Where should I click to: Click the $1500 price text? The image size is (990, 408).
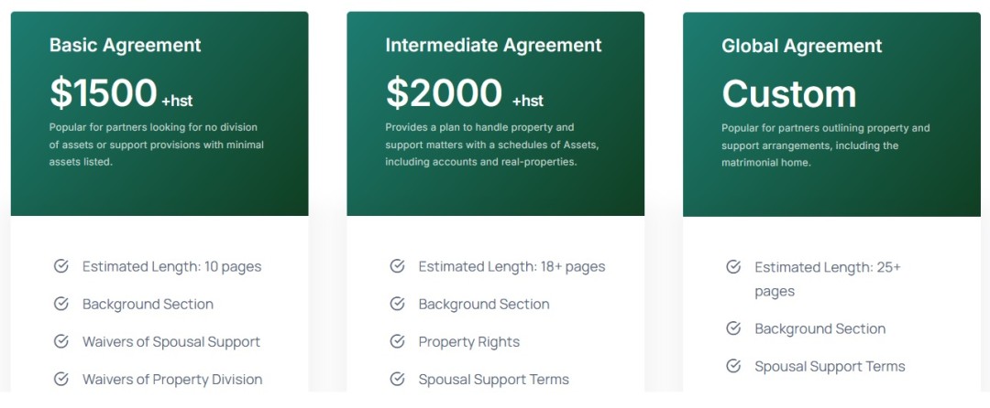pos(103,92)
